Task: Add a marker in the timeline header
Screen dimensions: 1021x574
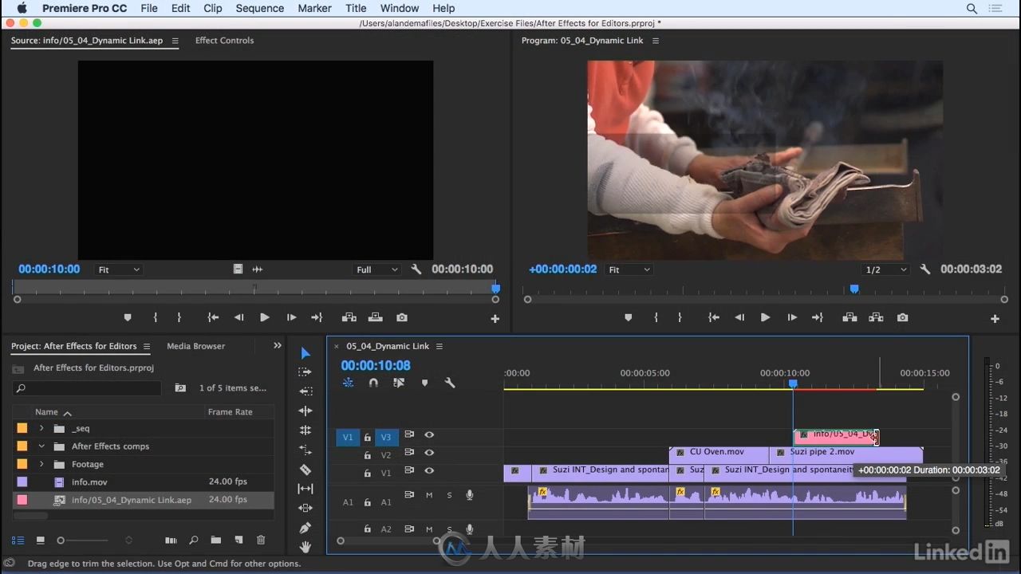Action: (x=424, y=383)
